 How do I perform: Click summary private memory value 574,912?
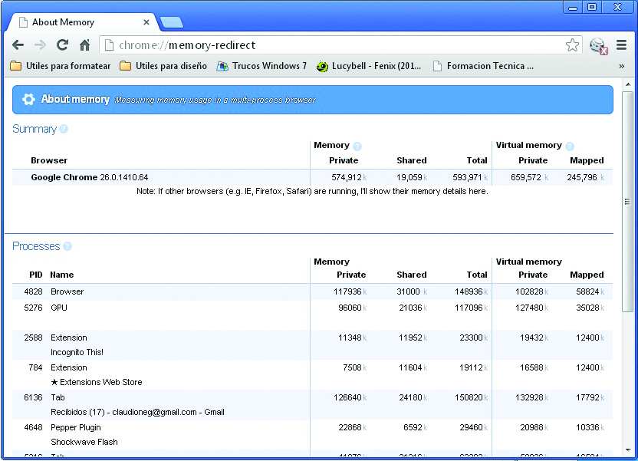tap(347, 177)
